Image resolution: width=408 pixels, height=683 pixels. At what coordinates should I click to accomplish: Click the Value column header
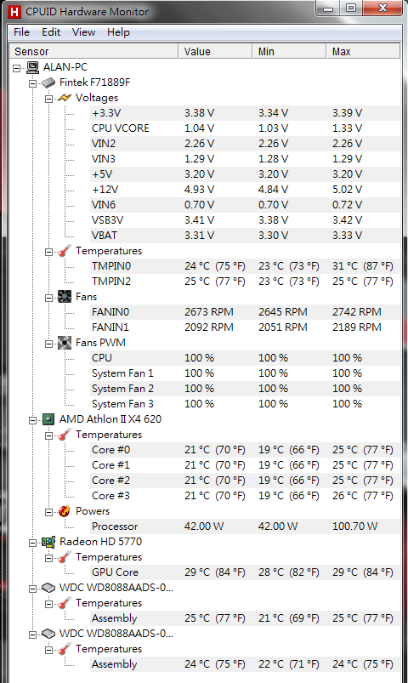click(215, 51)
